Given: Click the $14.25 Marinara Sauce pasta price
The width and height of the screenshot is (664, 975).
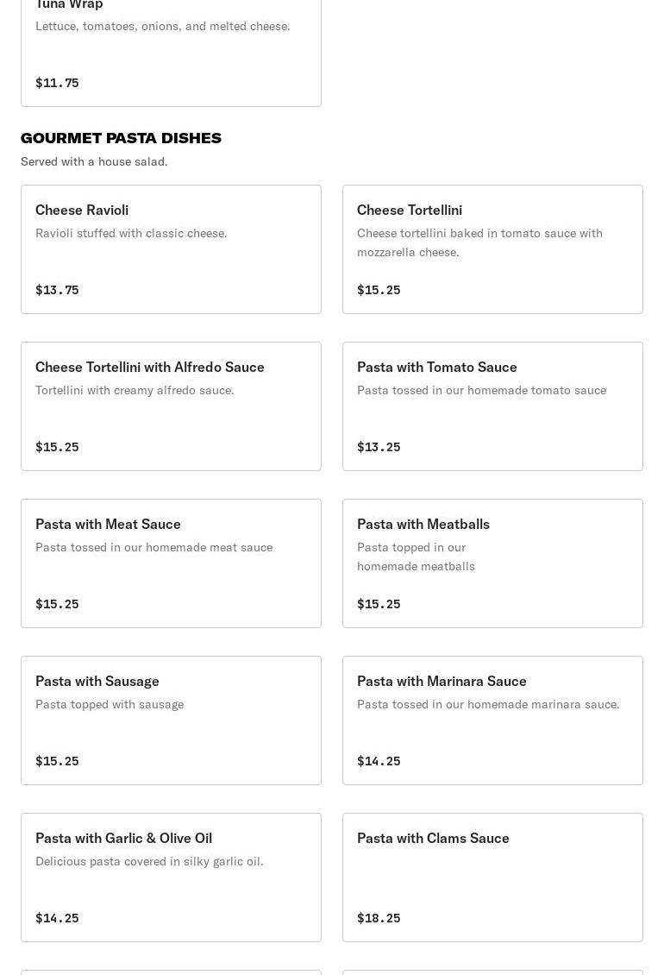Looking at the screenshot, I should [379, 761].
